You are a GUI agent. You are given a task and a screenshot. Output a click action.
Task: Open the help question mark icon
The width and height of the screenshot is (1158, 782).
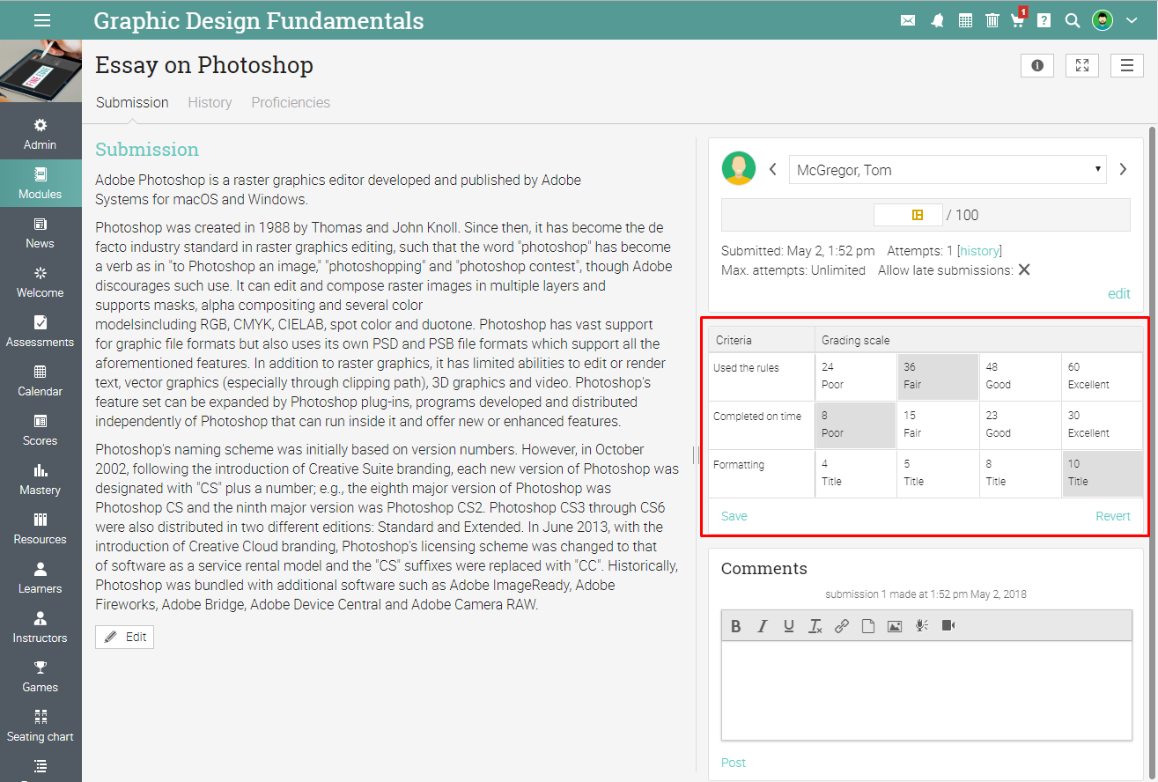click(1044, 20)
